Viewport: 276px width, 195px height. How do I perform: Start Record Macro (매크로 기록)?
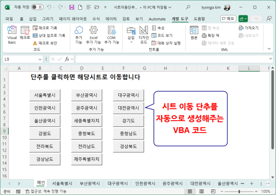click(45, 28)
